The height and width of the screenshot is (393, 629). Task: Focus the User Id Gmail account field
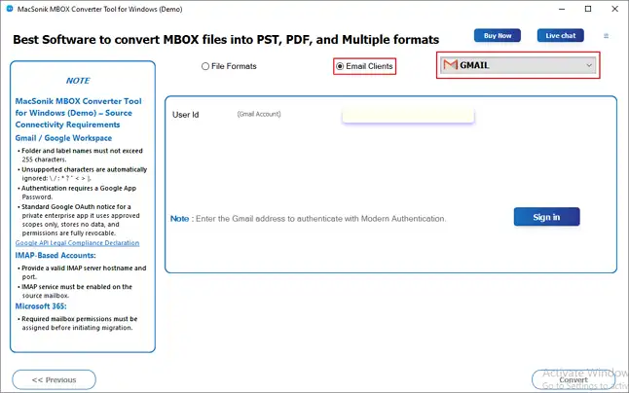point(408,116)
